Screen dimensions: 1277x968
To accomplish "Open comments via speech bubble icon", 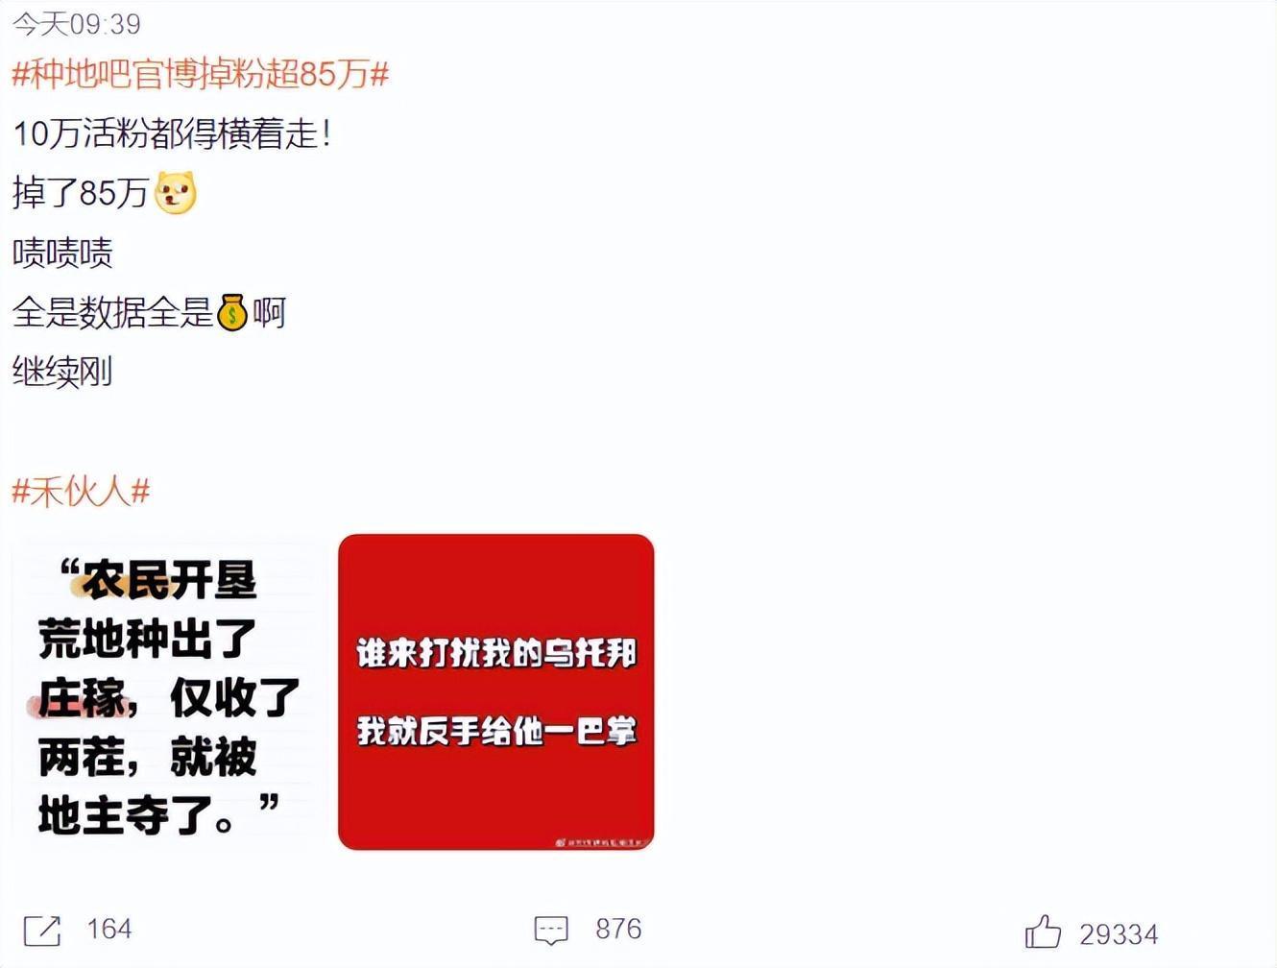I will [x=551, y=930].
